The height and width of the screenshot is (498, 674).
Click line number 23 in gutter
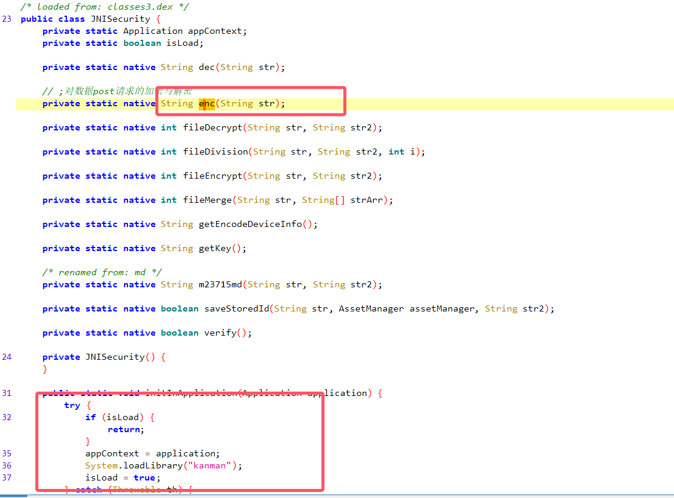click(x=7, y=19)
